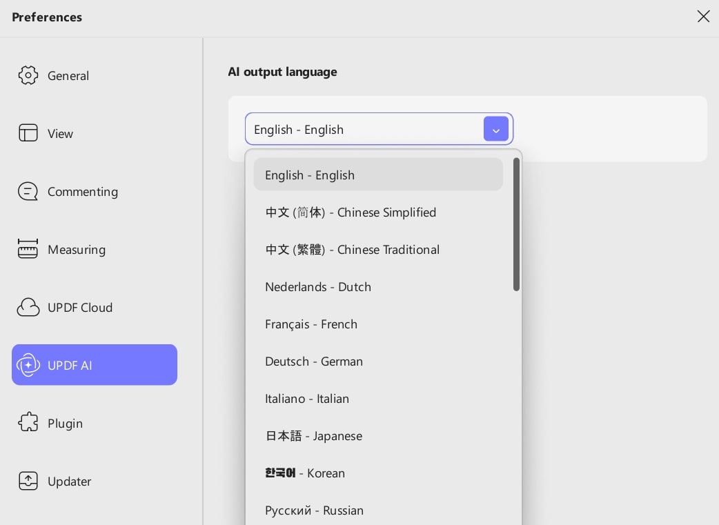Choose Japanese language option

click(x=378, y=435)
